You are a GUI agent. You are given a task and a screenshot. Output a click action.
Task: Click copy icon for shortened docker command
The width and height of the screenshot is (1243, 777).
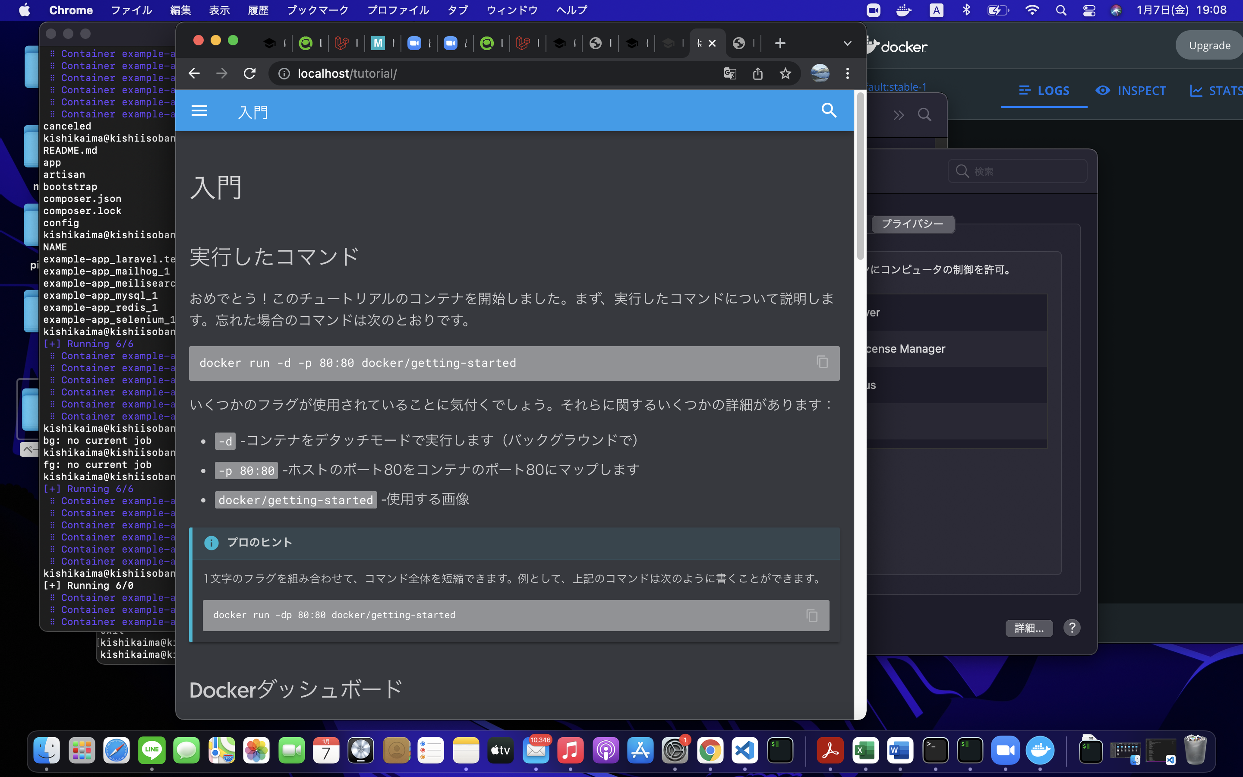click(812, 615)
